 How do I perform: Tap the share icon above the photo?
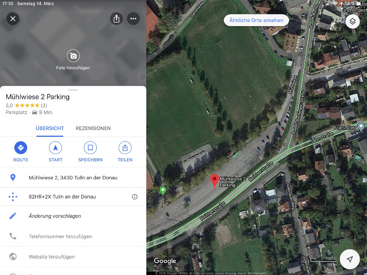tap(117, 19)
